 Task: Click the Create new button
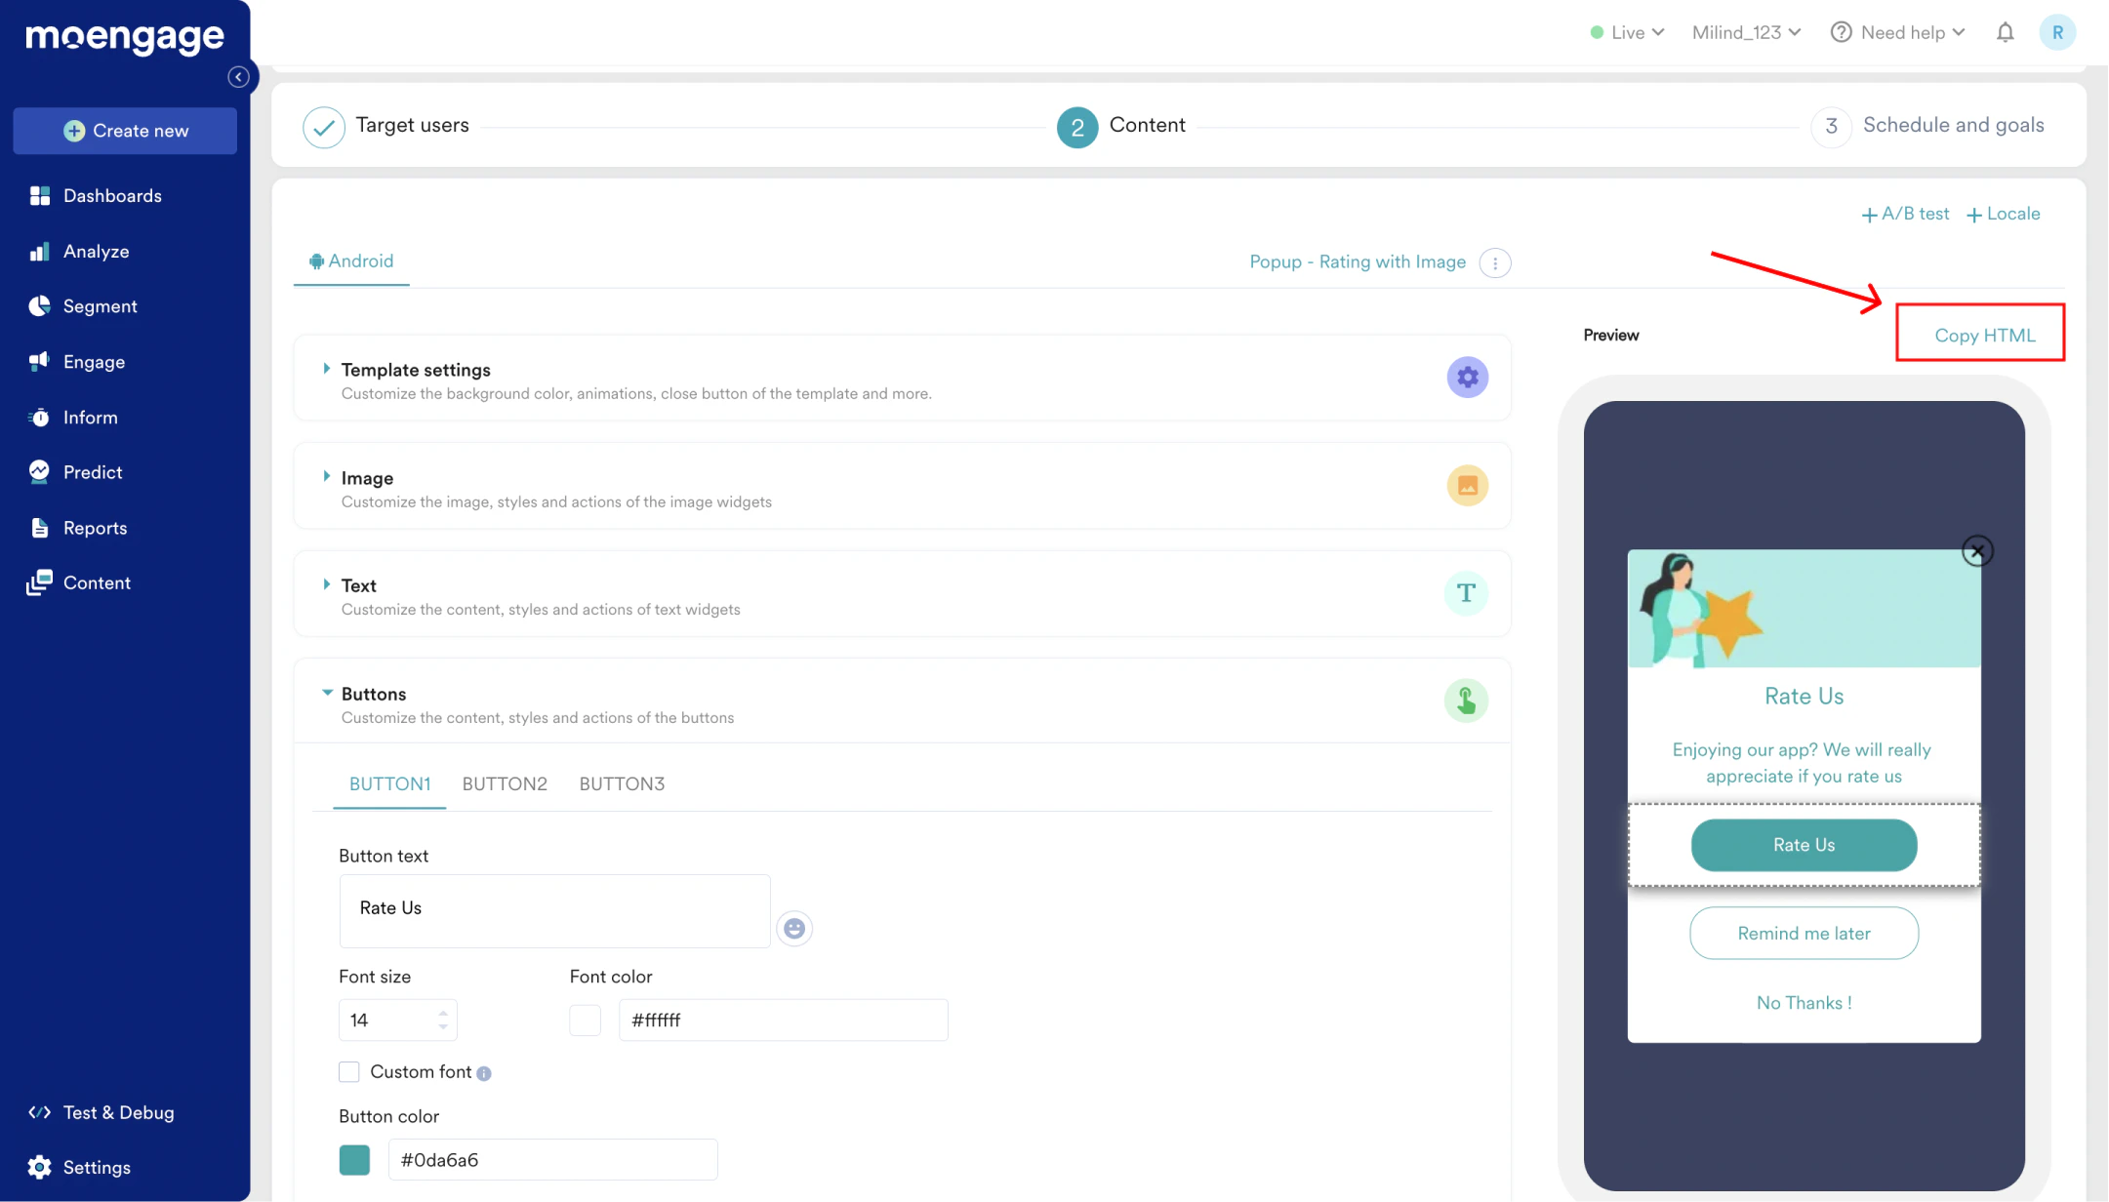(125, 131)
